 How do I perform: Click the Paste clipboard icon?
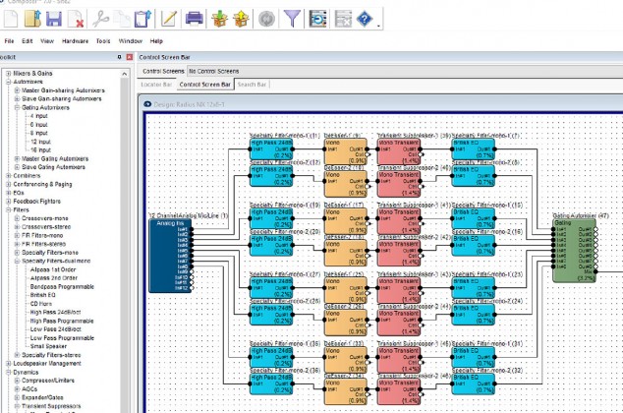pyautogui.click(x=143, y=17)
